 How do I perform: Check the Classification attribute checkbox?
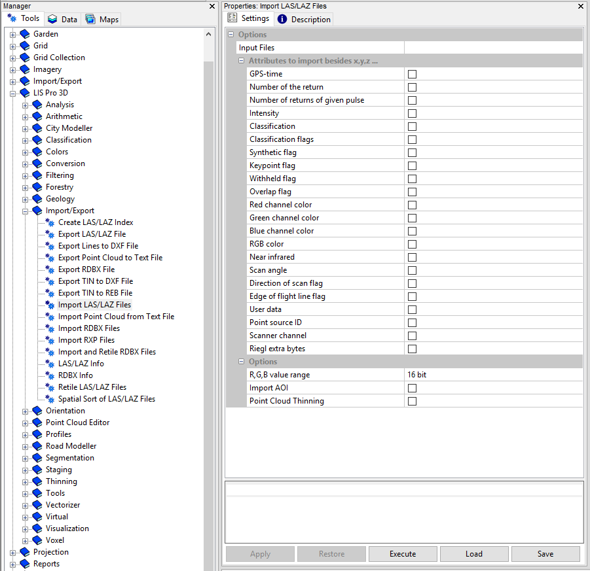[412, 127]
